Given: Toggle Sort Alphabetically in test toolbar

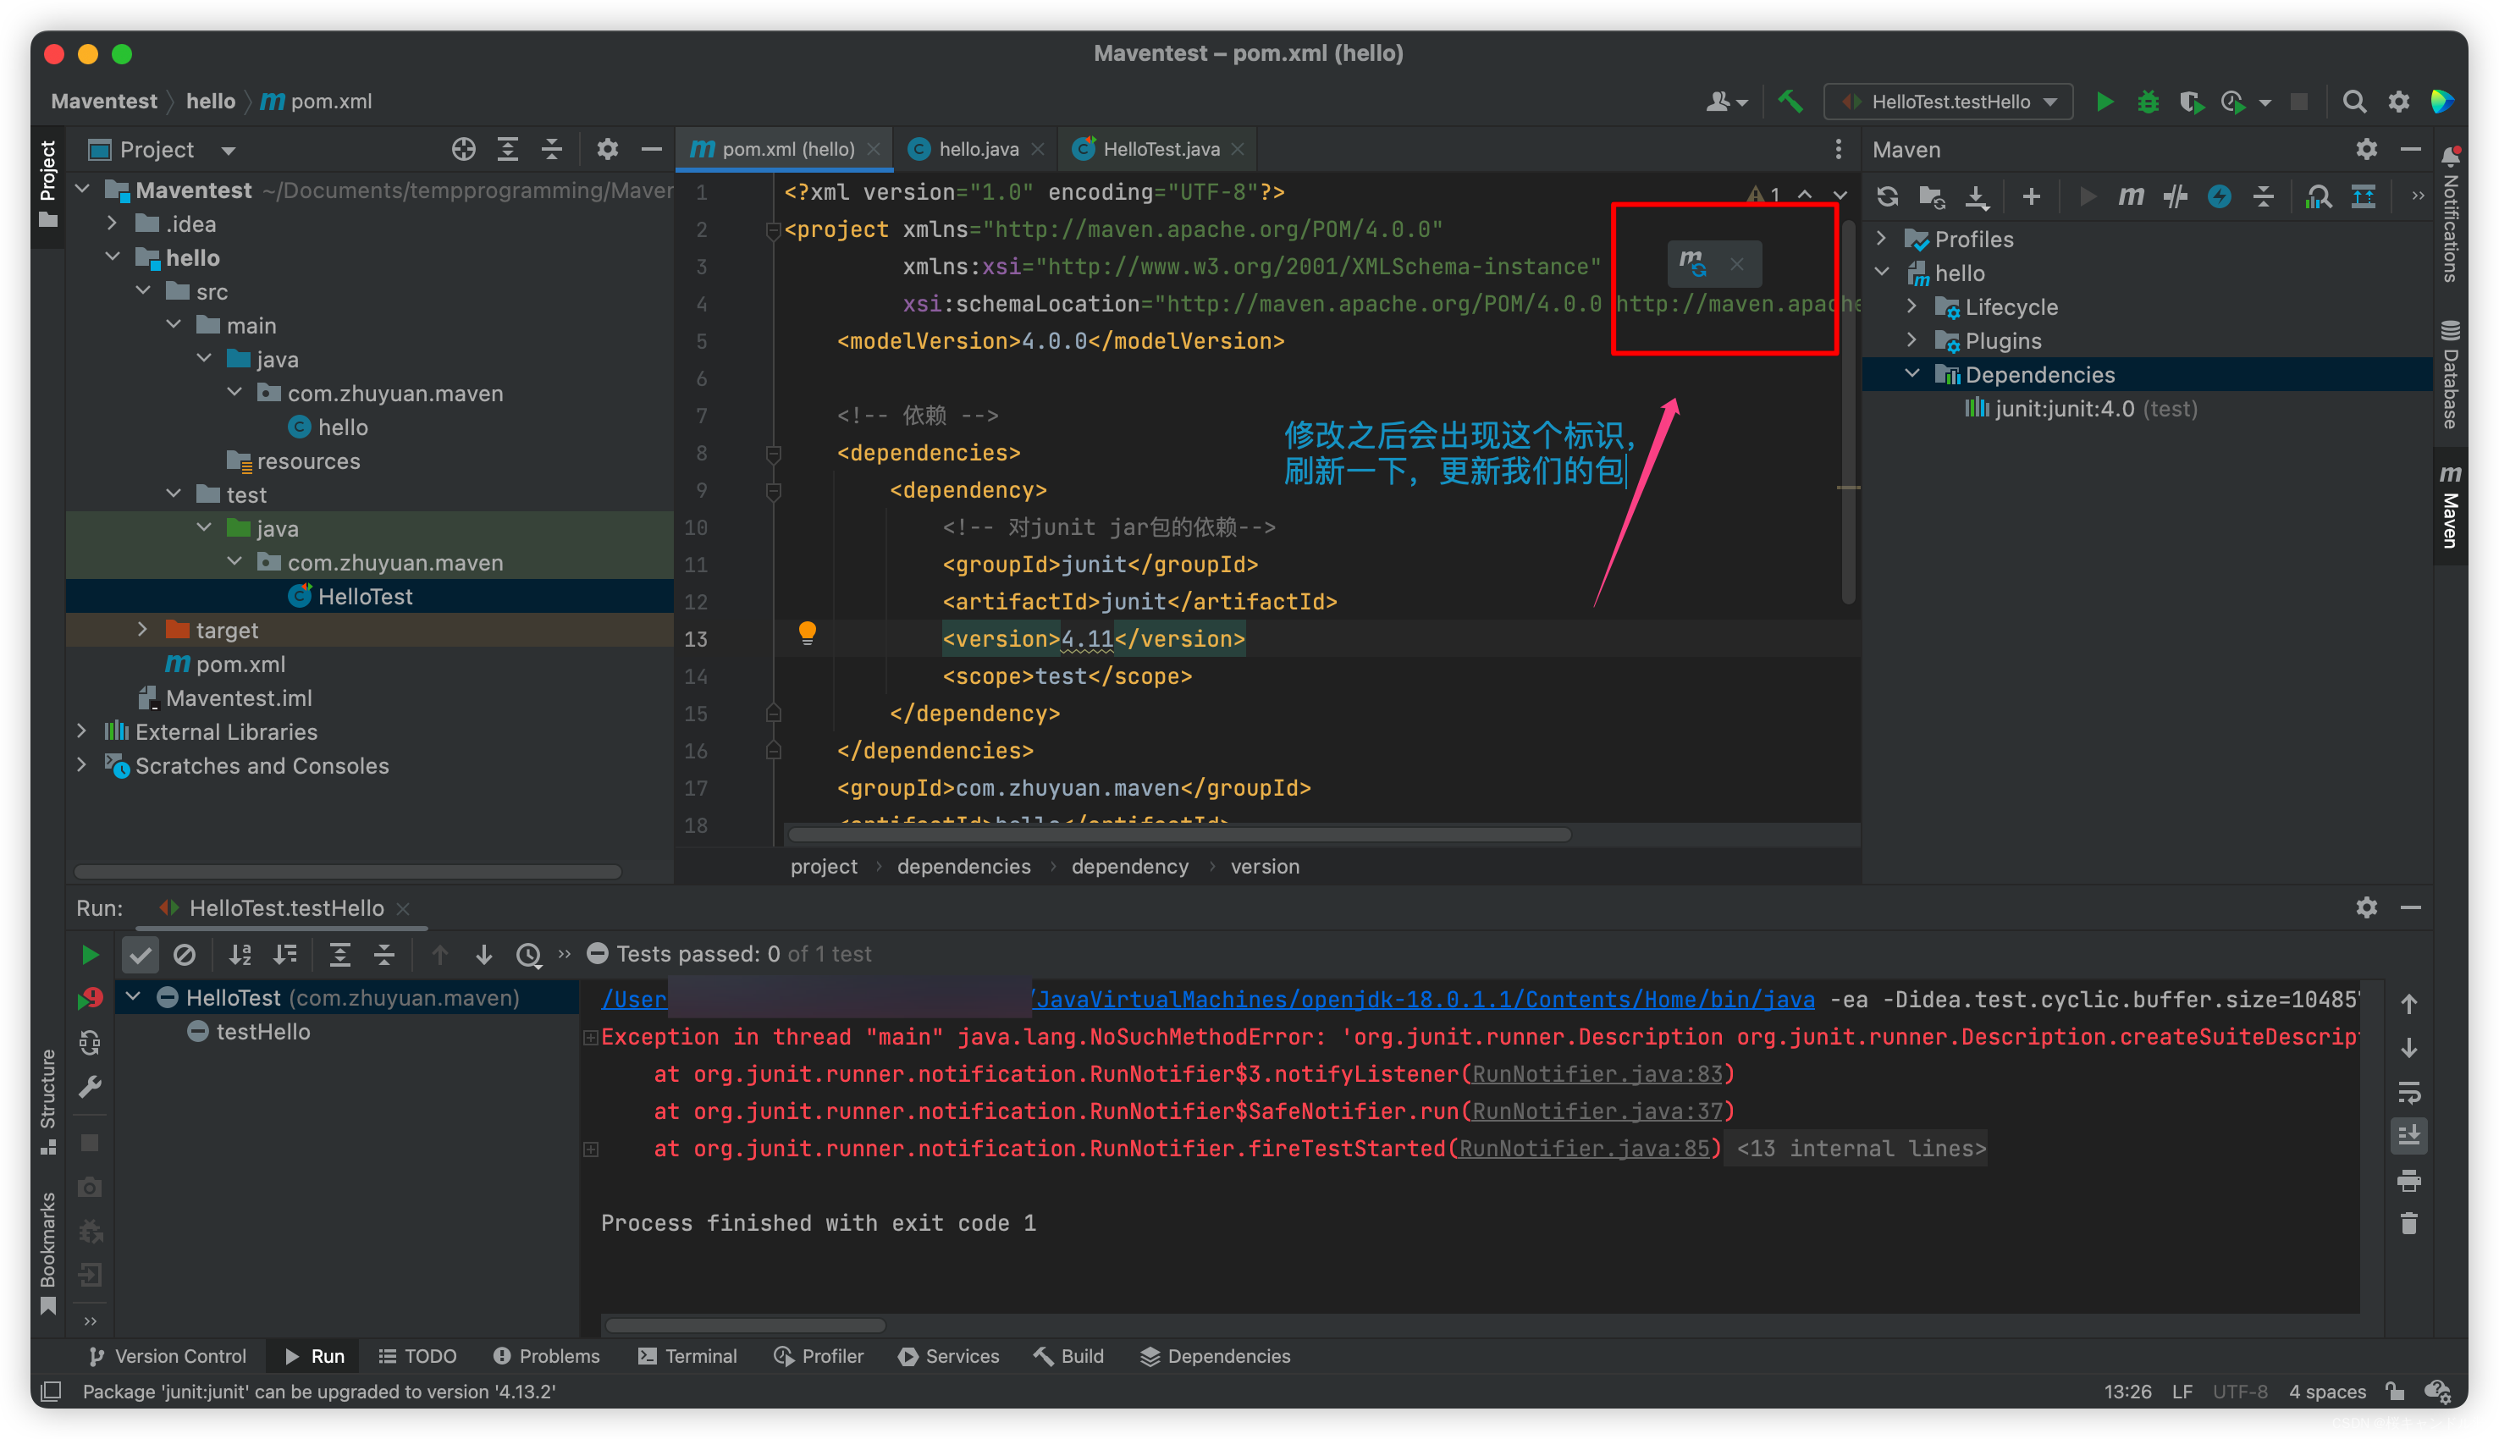Looking at the screenshot, I should pos(240,954).
